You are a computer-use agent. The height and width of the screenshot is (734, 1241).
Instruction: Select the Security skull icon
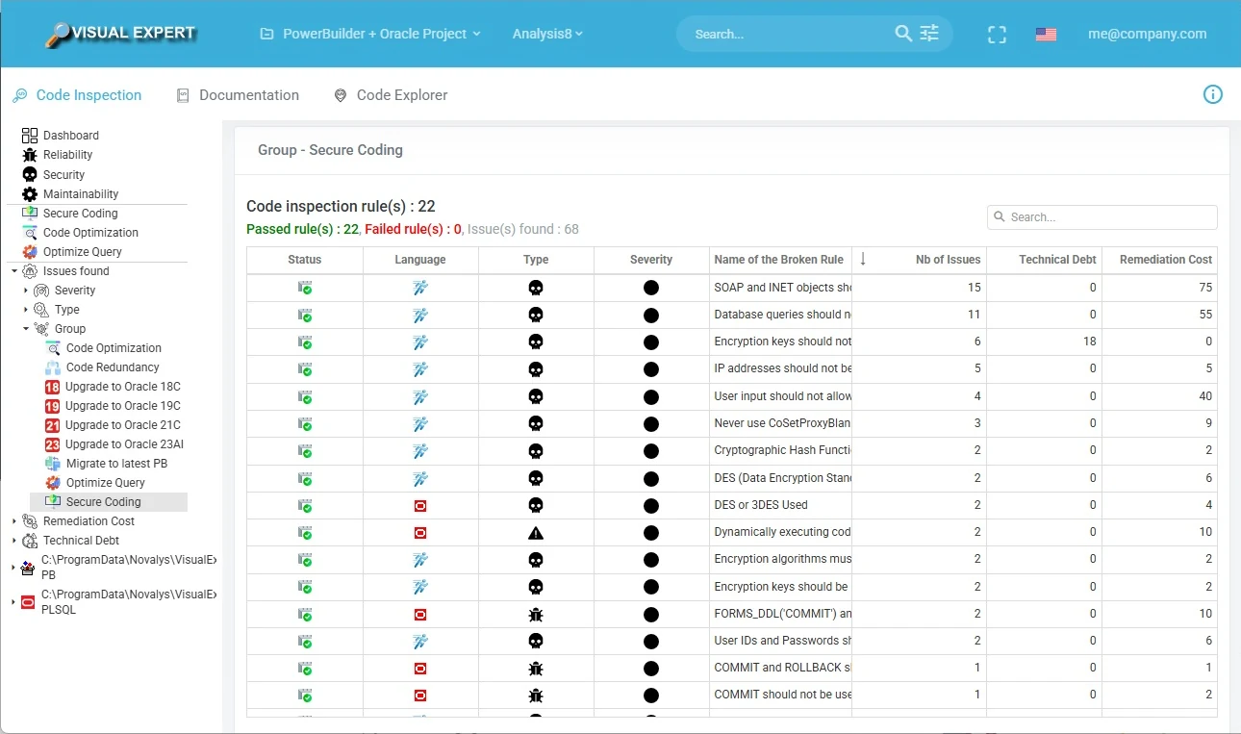(x=30, y=174)
